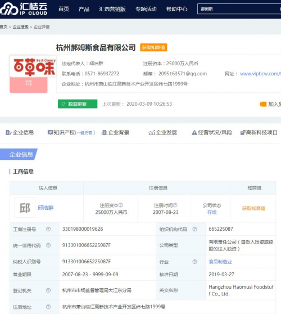
Task: Click help icon next to 登记机关
Action: 48,290
